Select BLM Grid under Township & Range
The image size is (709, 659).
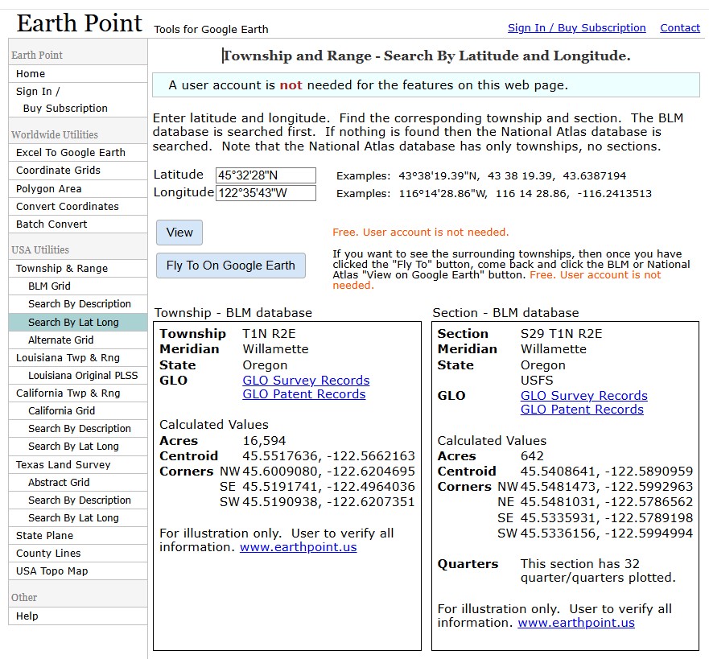(x=49, y=286)
